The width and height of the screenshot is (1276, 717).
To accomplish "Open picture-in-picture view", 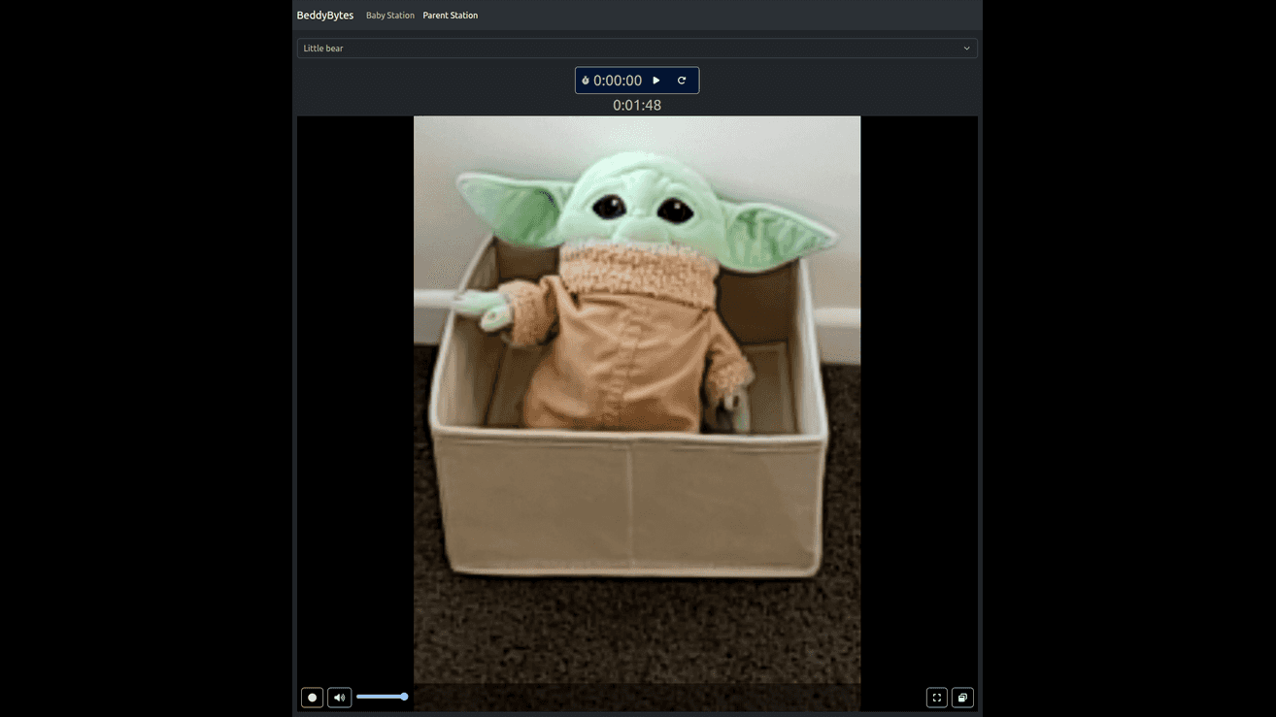I will [962, 697].
